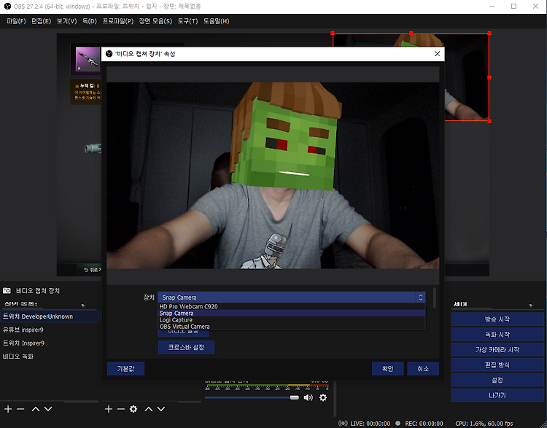This screenshot has height=428, width=547.
Task: Confirm the dialog with 확인
Action: (x=387, y=369)
